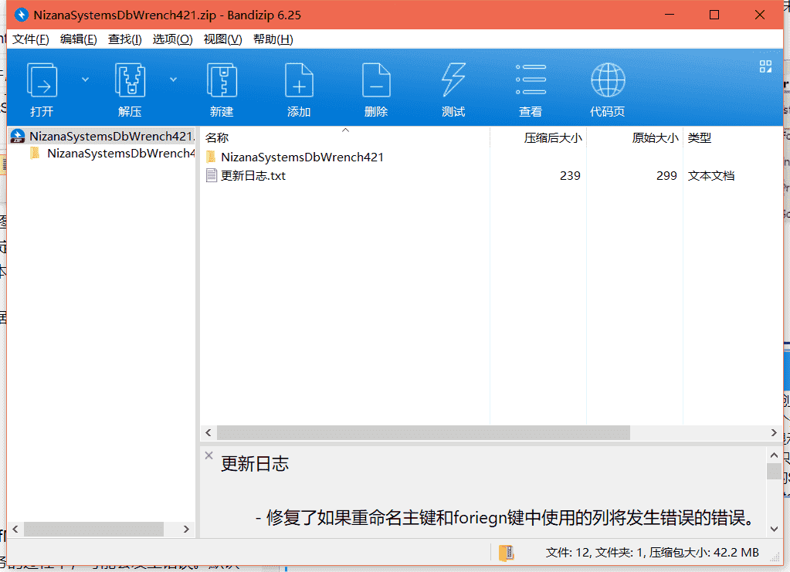Click the archive icon in the status bar
790x572 pixels.
click(507, 553)
